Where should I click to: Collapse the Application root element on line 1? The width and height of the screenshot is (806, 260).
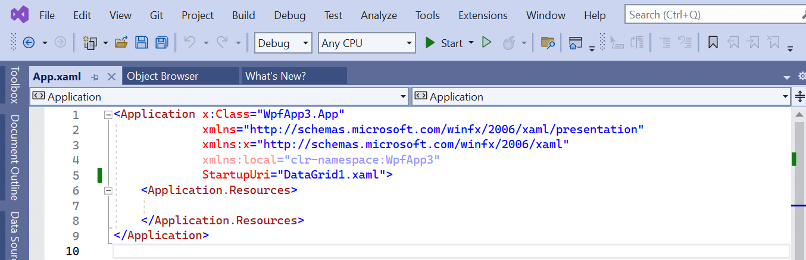(108, 114)
